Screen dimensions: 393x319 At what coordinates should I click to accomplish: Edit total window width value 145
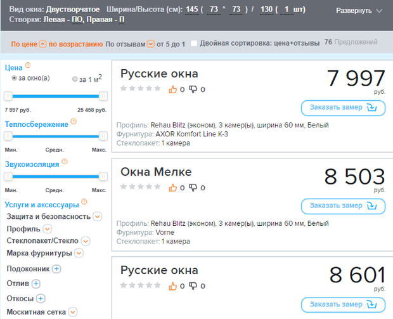click(192, 10)
